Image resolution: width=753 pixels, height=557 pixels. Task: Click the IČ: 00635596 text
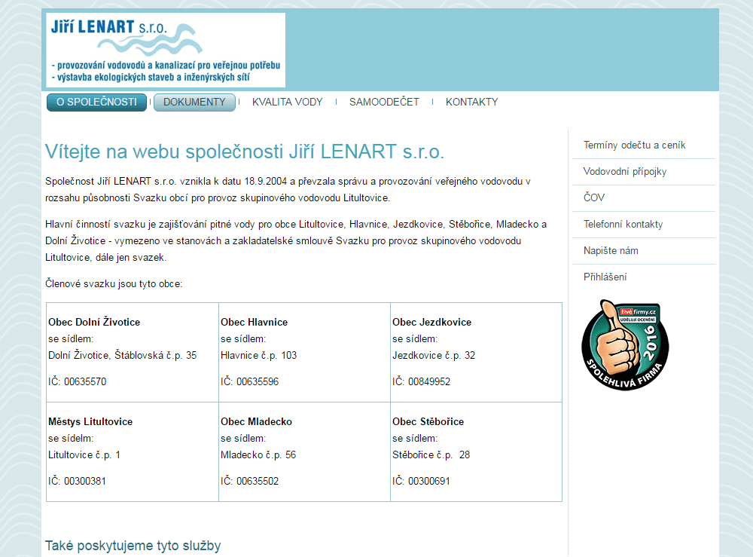(250, 381)
